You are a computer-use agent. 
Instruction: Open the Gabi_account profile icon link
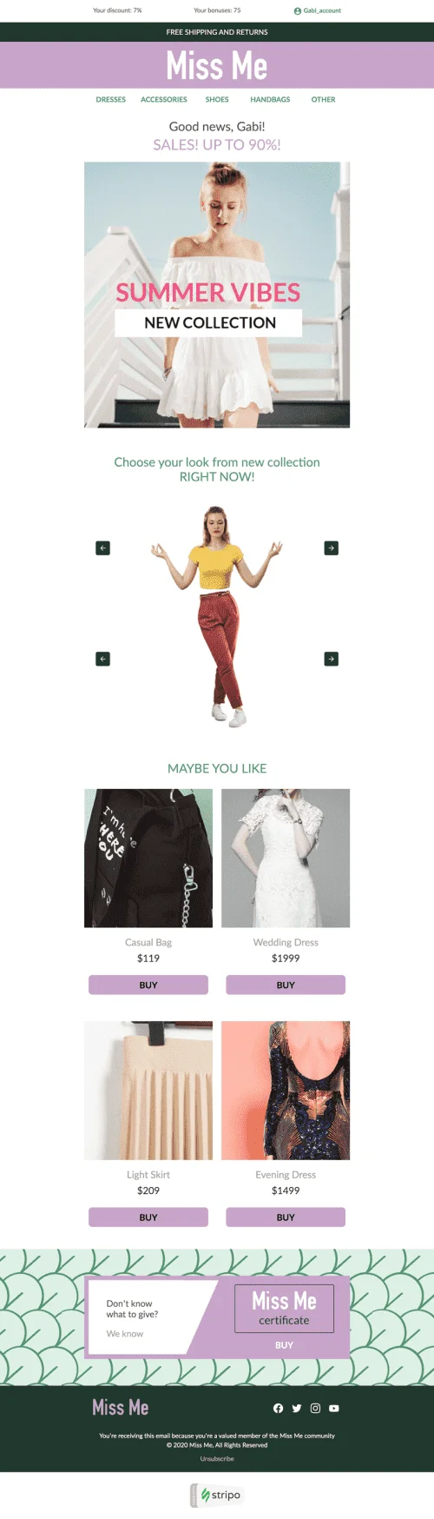pos(298,10)
